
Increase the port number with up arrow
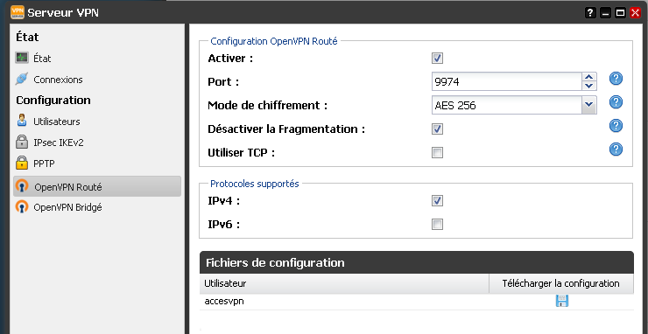[589, 77]
